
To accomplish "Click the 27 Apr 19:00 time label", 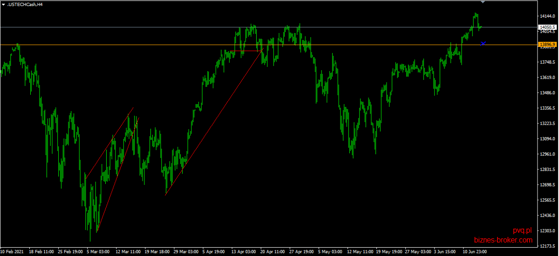I will pyautogui.click(x=301, y=252).
